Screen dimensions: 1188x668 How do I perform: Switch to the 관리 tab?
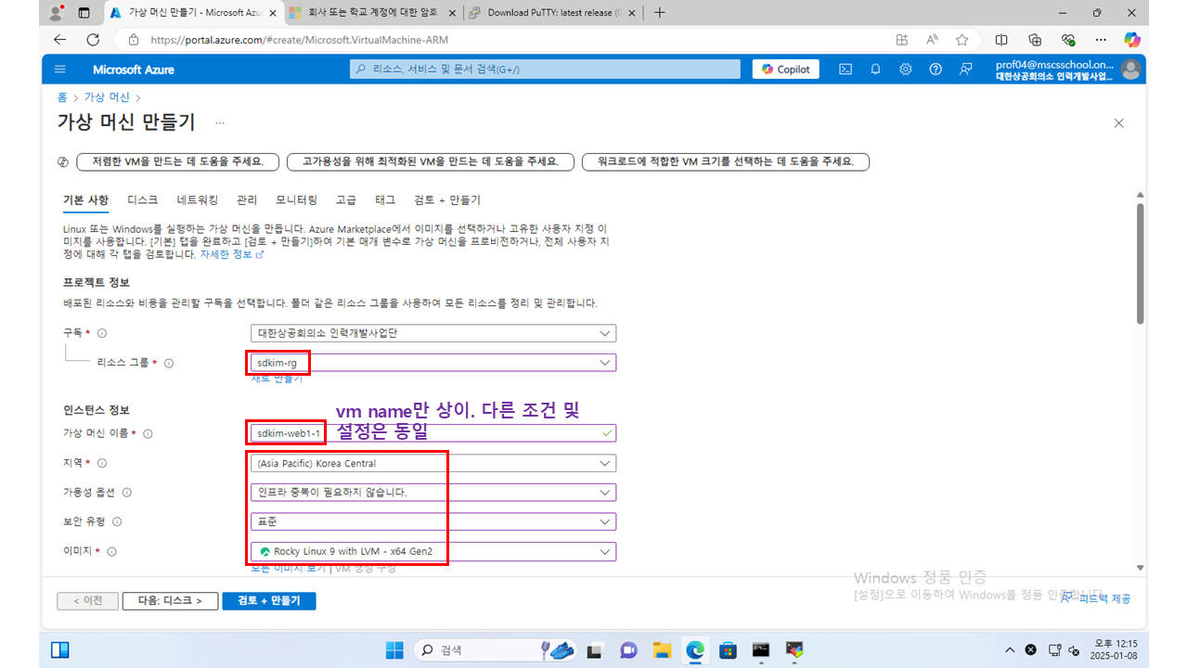(x=247, y=200)
